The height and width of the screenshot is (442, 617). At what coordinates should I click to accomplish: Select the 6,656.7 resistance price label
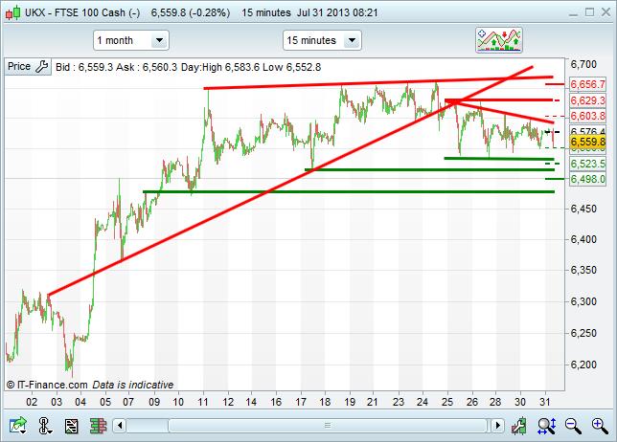point(584,84)
